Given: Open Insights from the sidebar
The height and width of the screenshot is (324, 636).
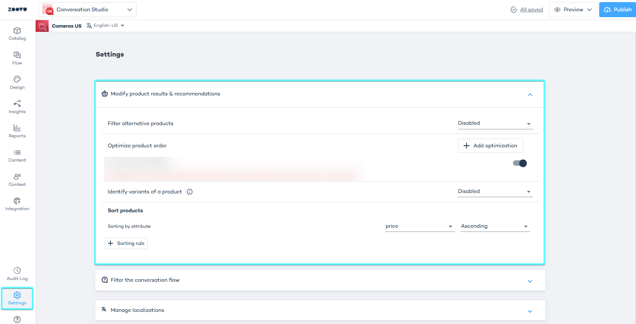Looking at the screenshot, I should (x=17, y=107).
